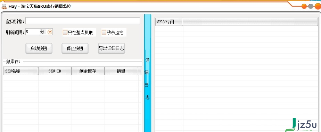
Task: Click the 剩余库存 column header
Action: tap(88, 71)
